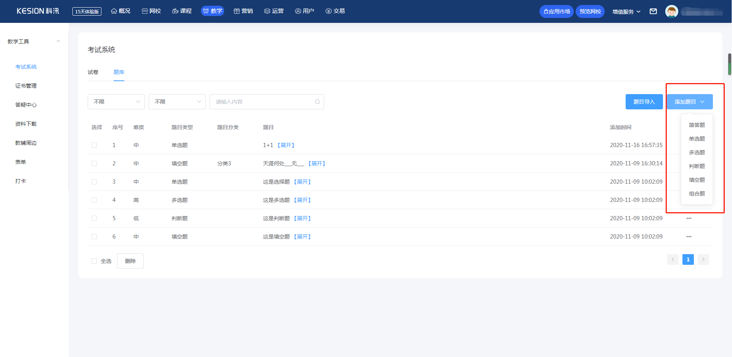The image size is (732, 357).
Task: Choose 判断题 from add menu
Action: (x=697, y=166)
